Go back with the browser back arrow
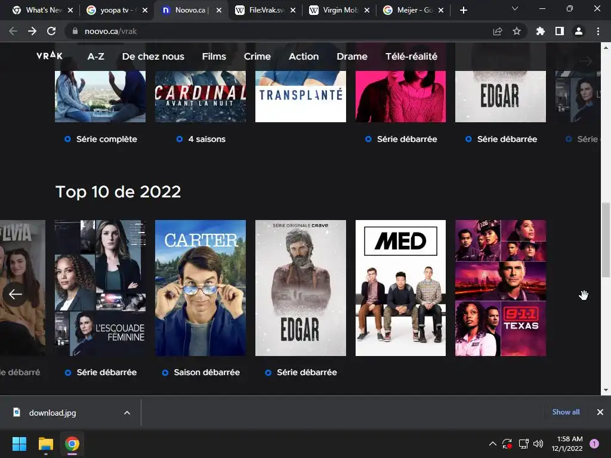 (13, 31)
